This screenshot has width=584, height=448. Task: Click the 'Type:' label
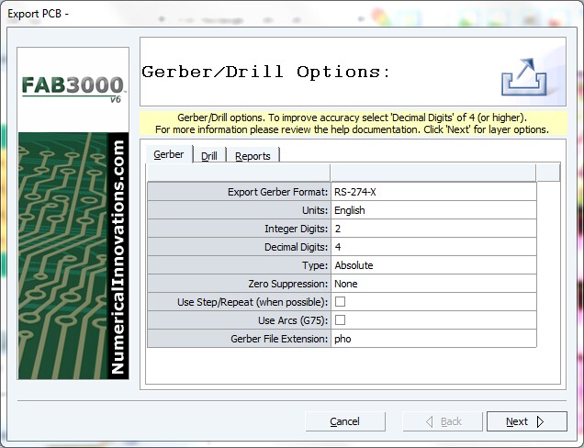point(315,265)
